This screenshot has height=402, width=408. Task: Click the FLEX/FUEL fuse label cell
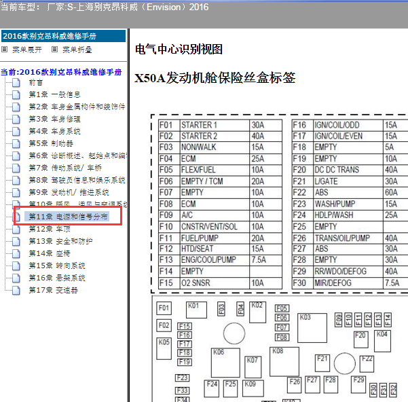pos(215,170)
